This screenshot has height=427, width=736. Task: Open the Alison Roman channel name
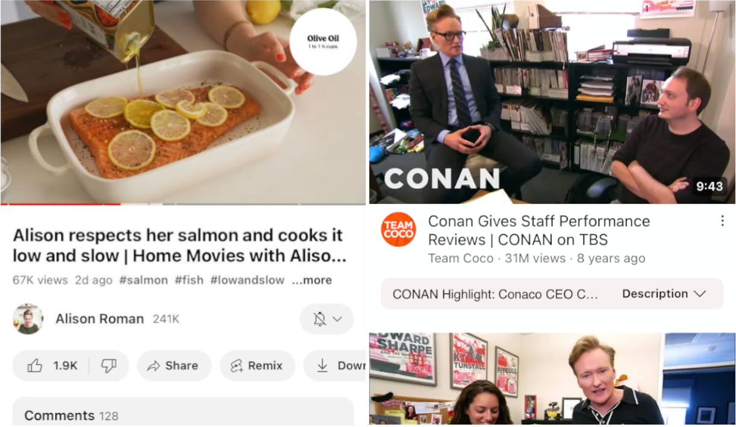pyautogui.click(x=99, y=319)
